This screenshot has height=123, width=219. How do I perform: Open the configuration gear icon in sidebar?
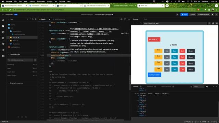click(x=3, y=38)
